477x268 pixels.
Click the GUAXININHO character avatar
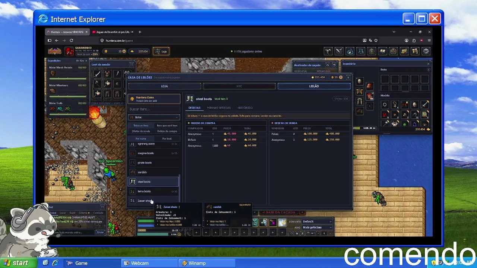(x=69, y=51)
